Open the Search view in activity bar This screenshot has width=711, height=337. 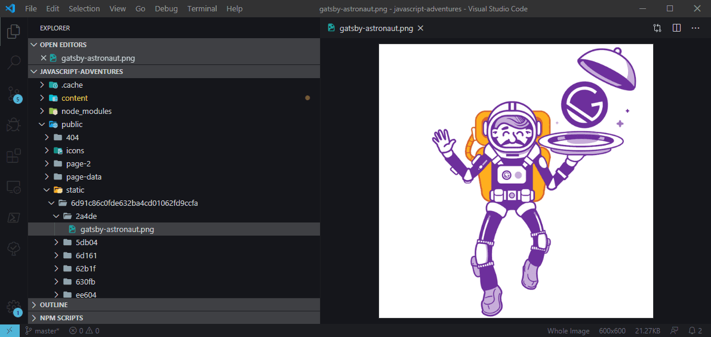click(14, 63)
